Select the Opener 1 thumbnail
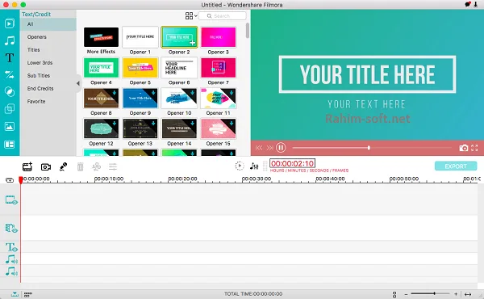 tap(140, 37)
